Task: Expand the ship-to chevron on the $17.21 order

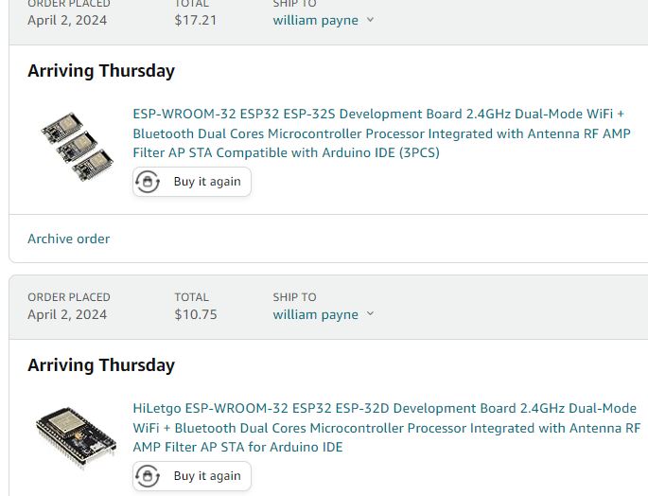Action: click(x=370, y=20)
